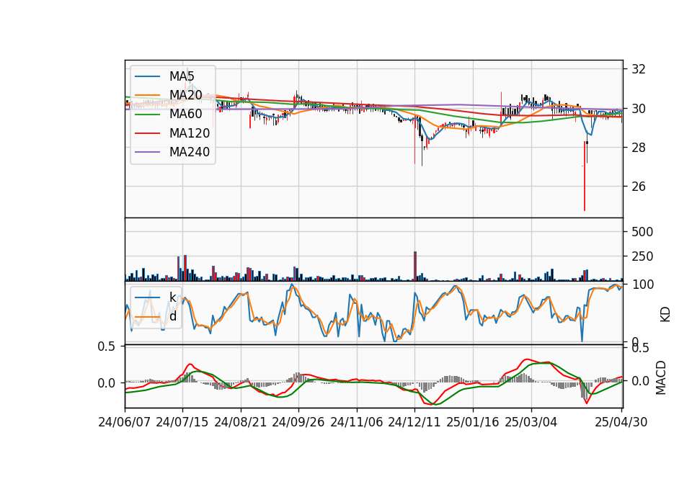
Task: Click the price axis value 26
Action: 639,187
